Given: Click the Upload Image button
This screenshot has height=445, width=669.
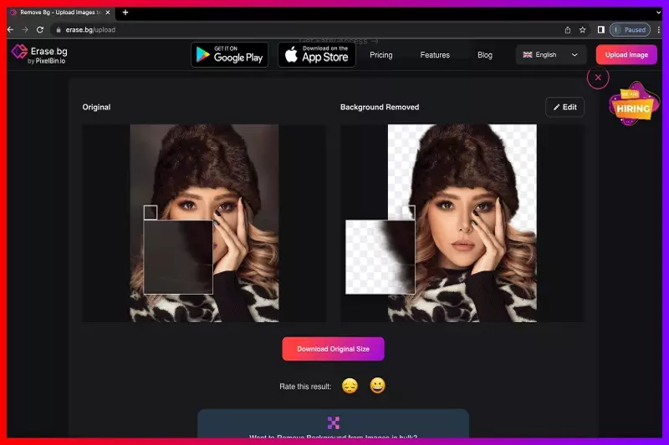Looking at the screenshot, I should 626,55.
